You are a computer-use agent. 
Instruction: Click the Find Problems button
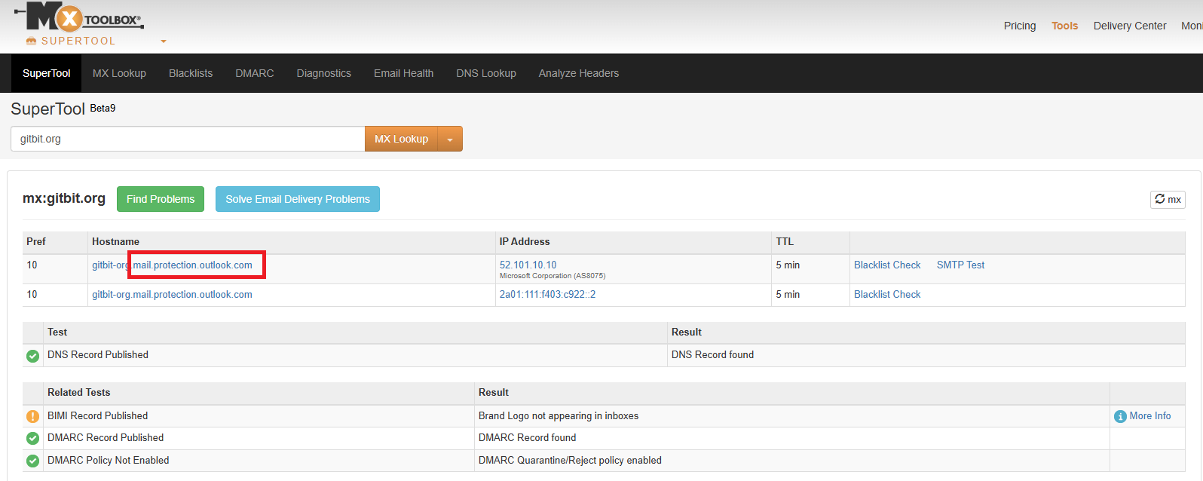(x=161, y=199)
